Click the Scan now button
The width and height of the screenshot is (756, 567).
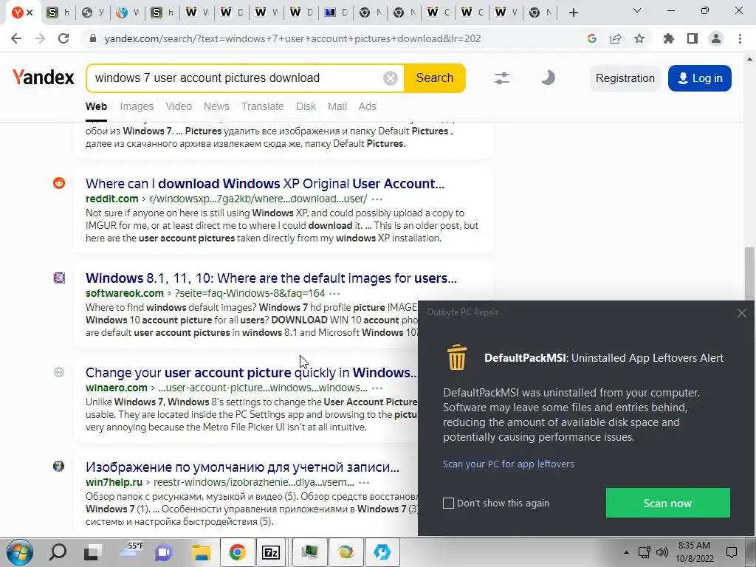click(x=667, y=503)
